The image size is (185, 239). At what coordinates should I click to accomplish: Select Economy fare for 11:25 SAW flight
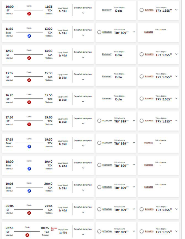[99, 32]
